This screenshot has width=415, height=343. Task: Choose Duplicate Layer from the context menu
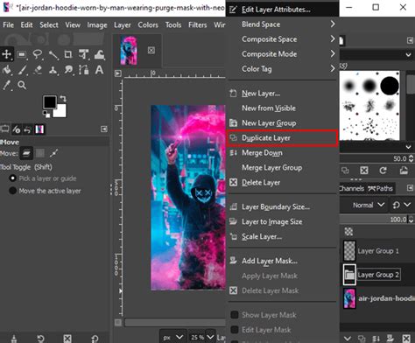282,138
